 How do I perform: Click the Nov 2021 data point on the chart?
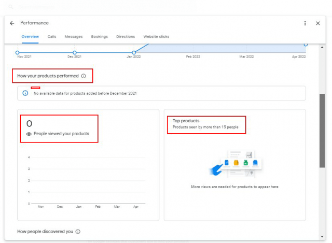(x=17, y=52)
